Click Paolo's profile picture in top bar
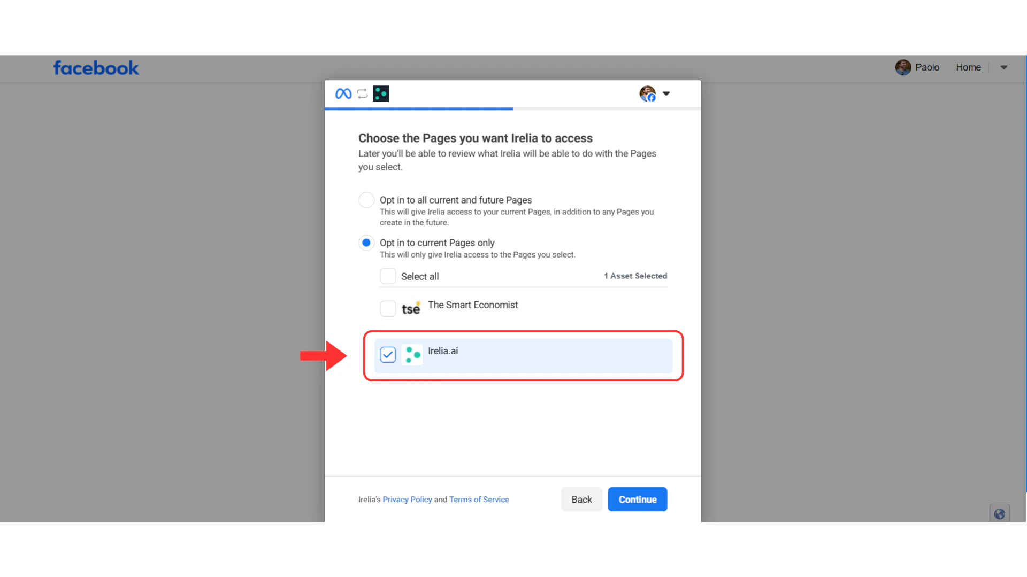Image resolution: width=1027 pixels, height=577 pixels. [903, 67]
